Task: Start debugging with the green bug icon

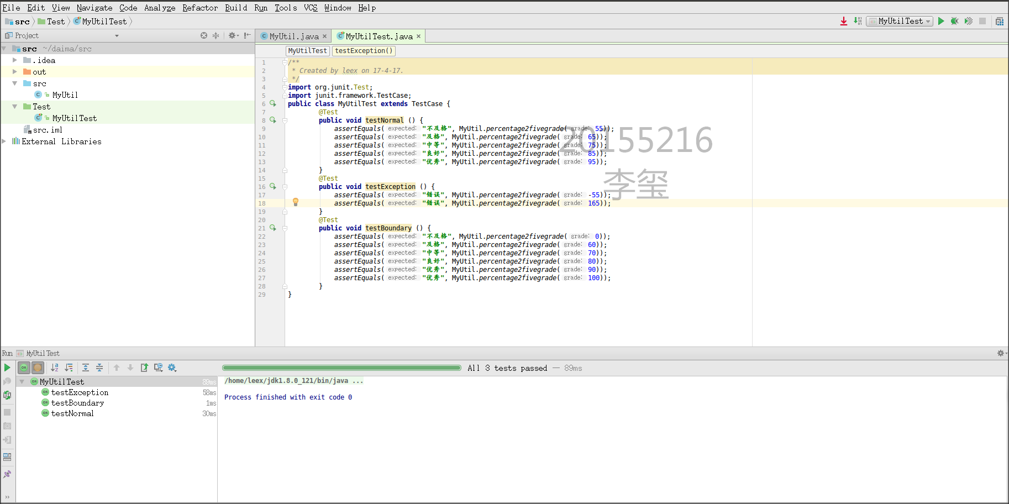Action: tap(954, 21)
